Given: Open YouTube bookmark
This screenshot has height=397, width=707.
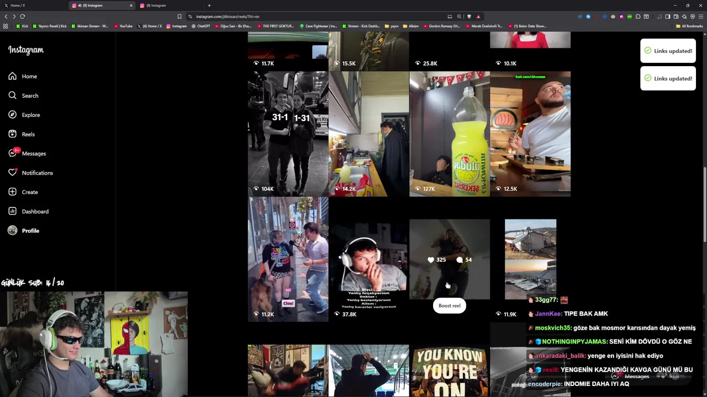Looking at the screenshot, I should coord(123,26).
